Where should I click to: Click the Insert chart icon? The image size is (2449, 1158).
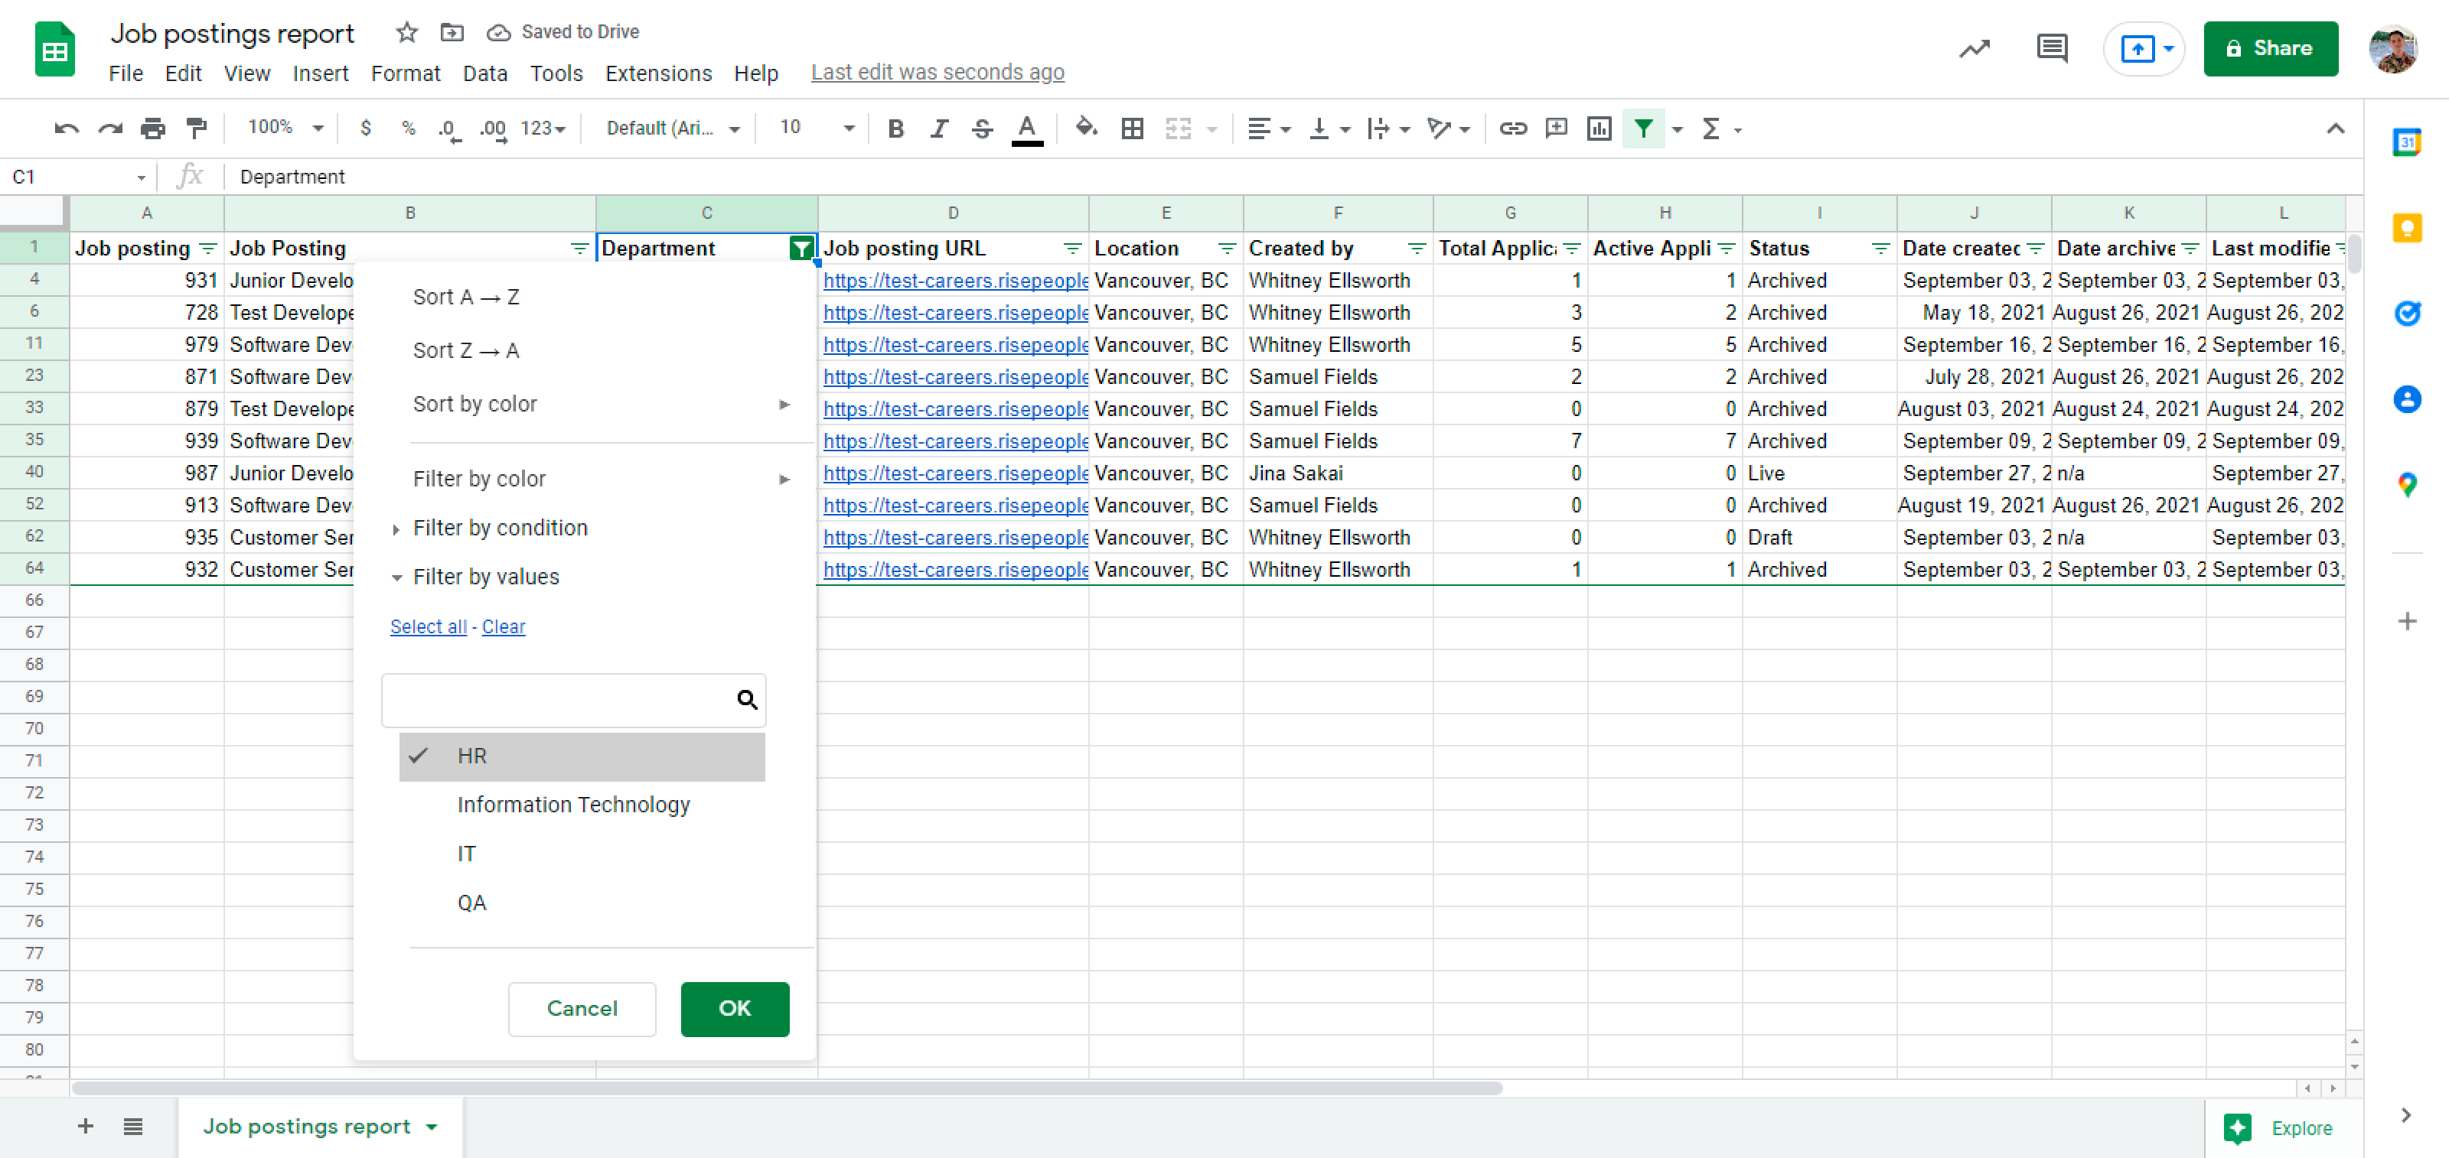click(x=1599, y=128)
